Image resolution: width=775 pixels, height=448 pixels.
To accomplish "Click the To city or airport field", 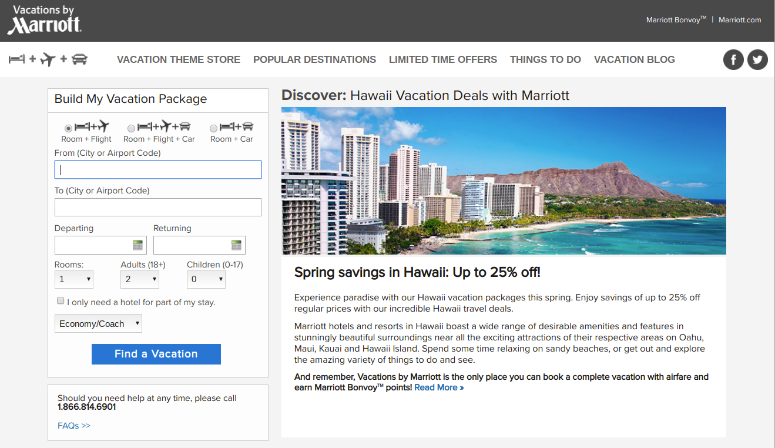I will tap(158, 208).
